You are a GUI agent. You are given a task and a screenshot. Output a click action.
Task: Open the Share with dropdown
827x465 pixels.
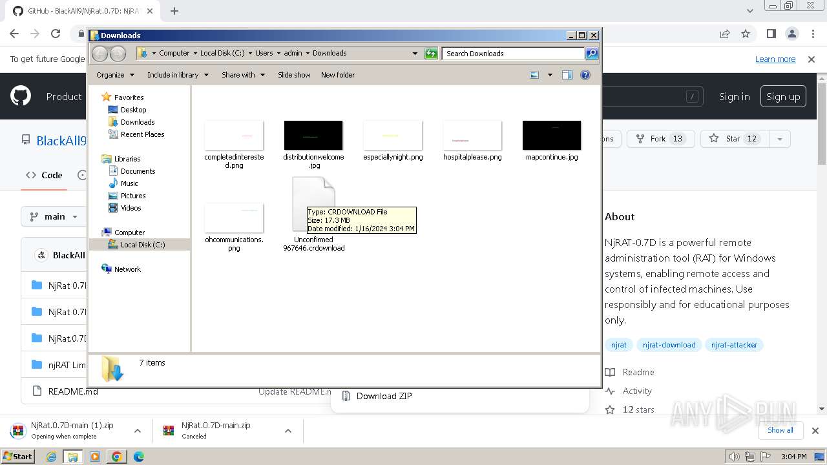pyautogui.click(x=243, y=75)
